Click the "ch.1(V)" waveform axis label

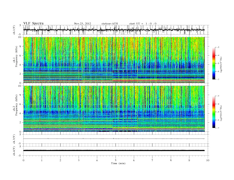[x=14, y=30]
